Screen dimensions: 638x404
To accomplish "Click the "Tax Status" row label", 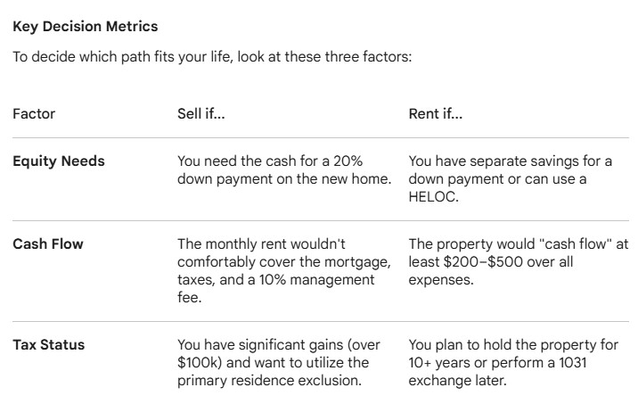I will (x=49, y=344).
